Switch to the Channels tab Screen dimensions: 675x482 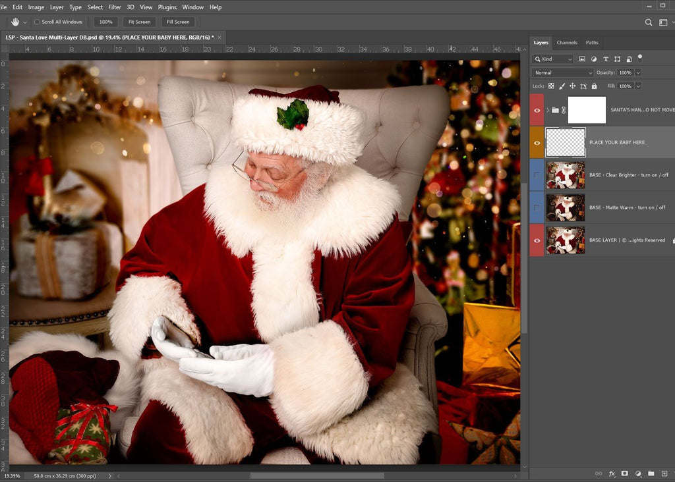point(567,43)
